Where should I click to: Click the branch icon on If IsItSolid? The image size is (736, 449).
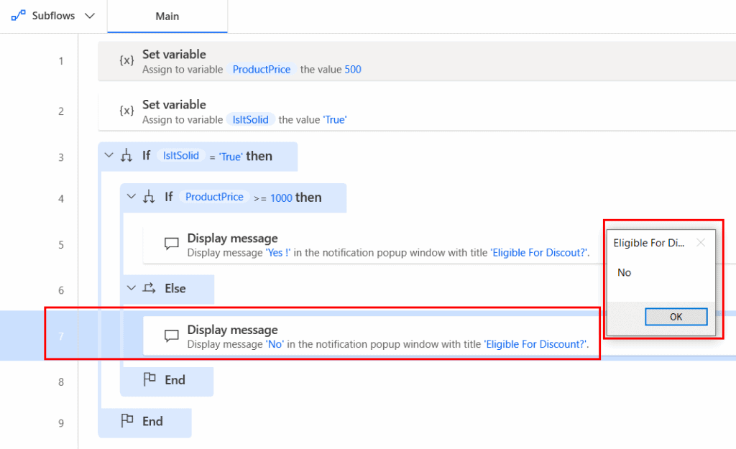[x=126, y=155]
